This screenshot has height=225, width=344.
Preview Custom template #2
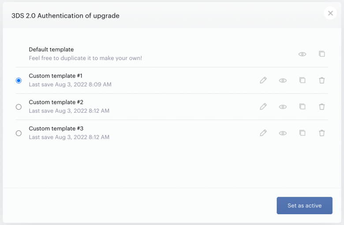coord(283,107)
